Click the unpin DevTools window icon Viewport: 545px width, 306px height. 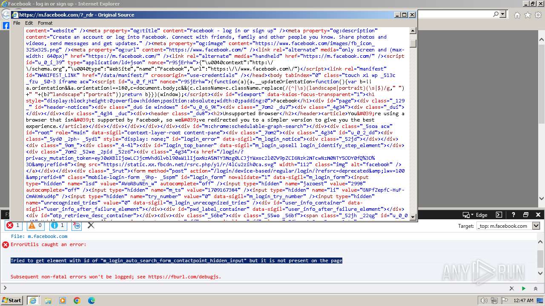click(525, 215)
